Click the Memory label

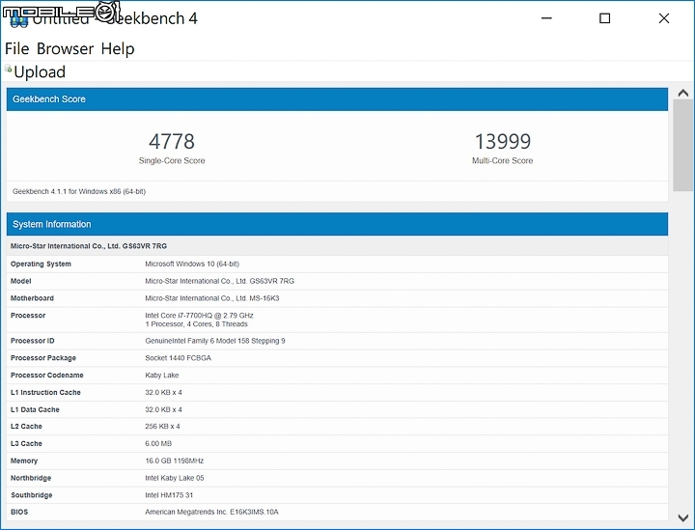click(x=24, y=460)
